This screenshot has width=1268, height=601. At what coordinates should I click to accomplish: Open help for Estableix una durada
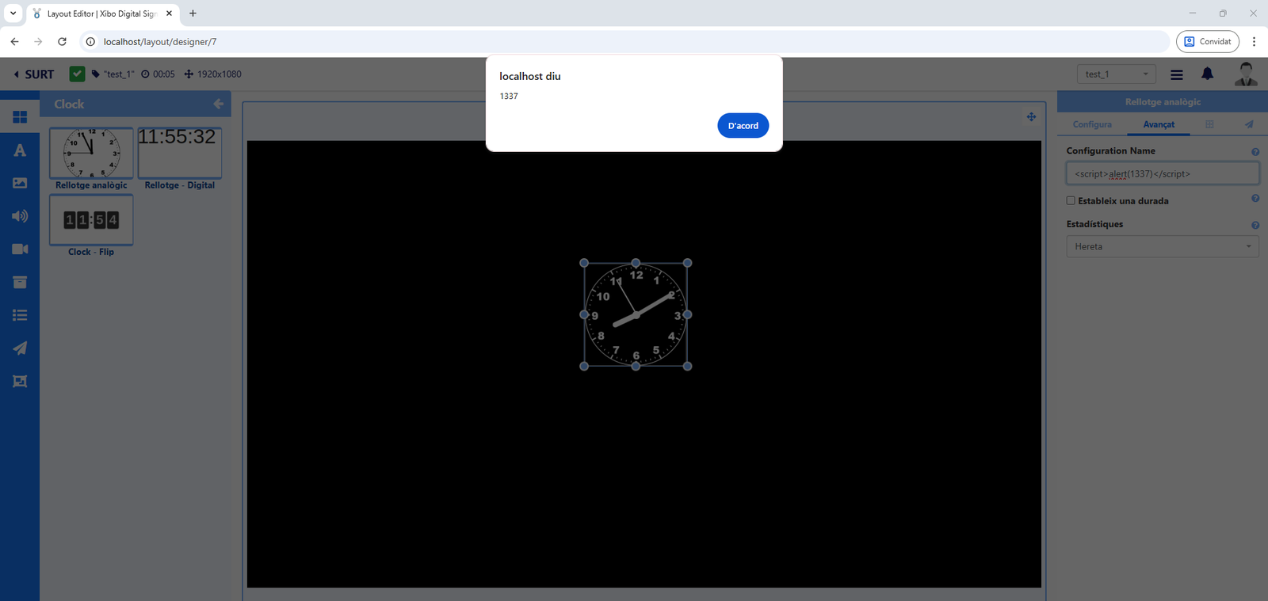click(x=1255, y=199)
